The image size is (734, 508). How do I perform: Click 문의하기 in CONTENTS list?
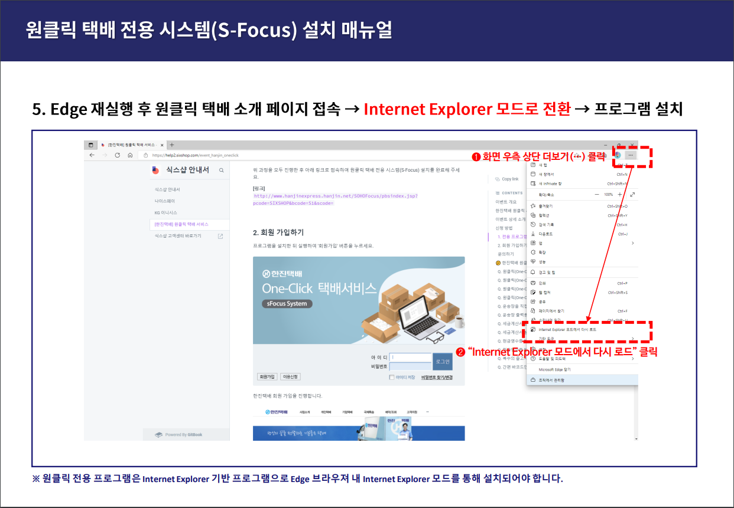505,254
